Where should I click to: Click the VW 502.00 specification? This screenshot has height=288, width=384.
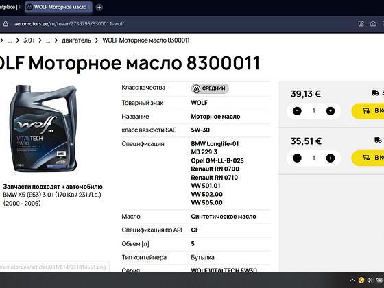pos(207,195)
